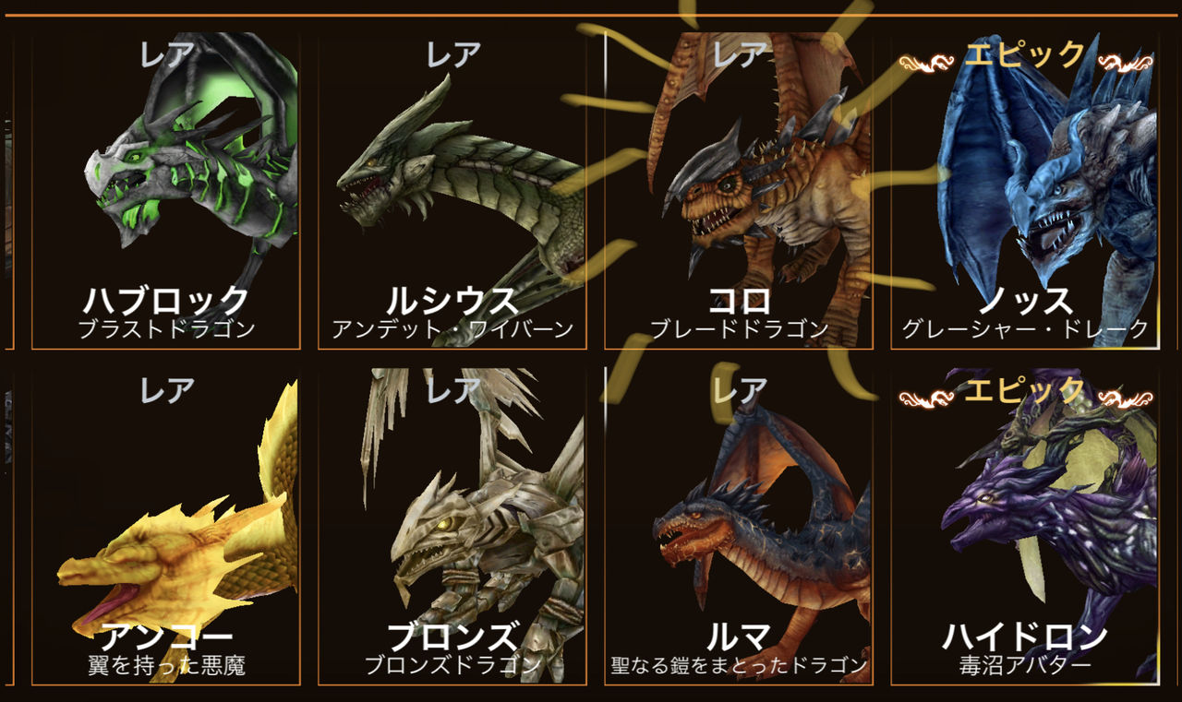1182x702 pixels.
Task: Open the ルシウス Undead Wyvern card
Action: (452, 191)
